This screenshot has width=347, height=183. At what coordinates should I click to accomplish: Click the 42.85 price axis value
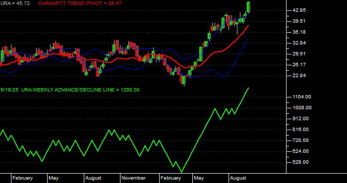tap(299, 10)
